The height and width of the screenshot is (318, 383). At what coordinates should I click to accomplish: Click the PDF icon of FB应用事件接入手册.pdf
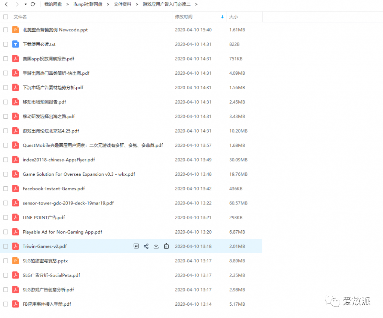click(15, 304)
